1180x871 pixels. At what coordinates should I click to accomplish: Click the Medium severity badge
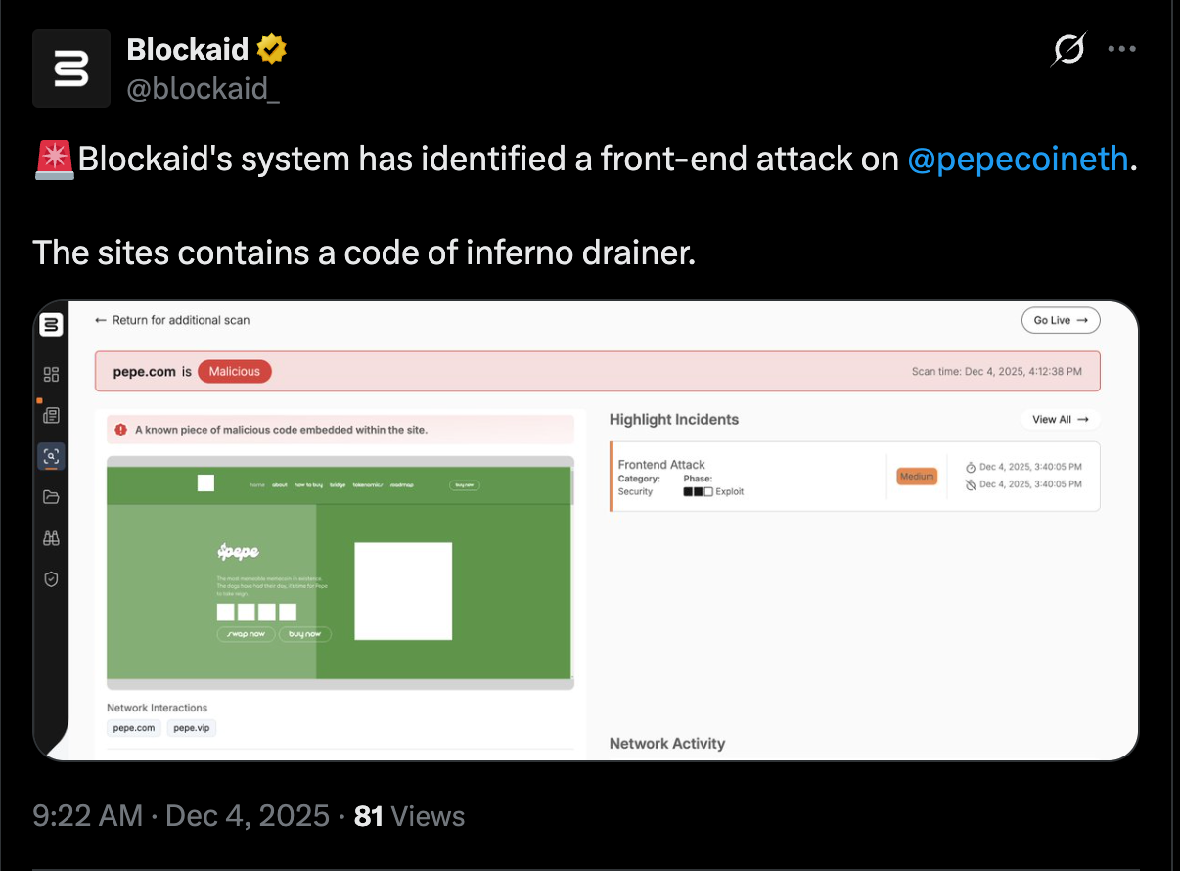pyautogui.click(x=917, y=477)
